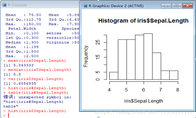The image size is (196, 118).
Task: Click the '[1] 0.6856935' variance output
Action: 20,84
